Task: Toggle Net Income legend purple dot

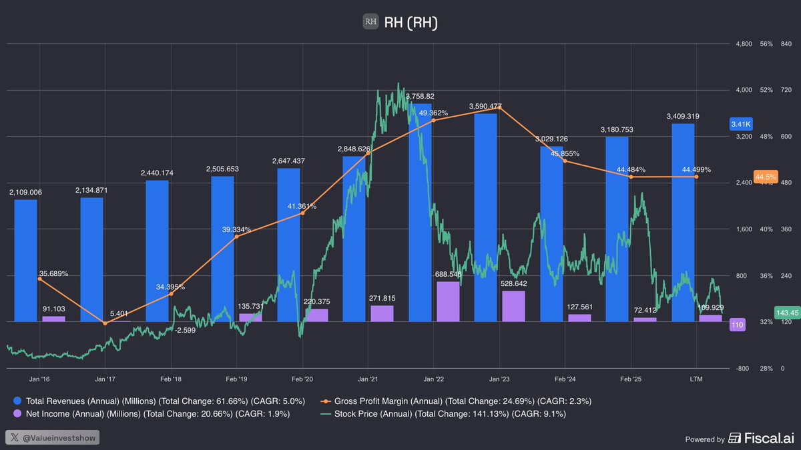Action: (x=16, y=414)
